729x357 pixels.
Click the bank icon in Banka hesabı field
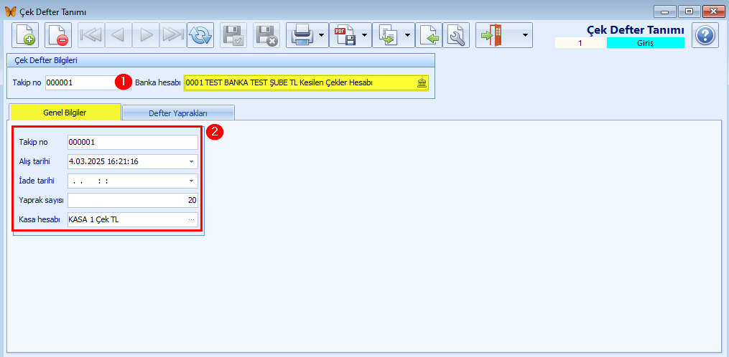point(422,84)
